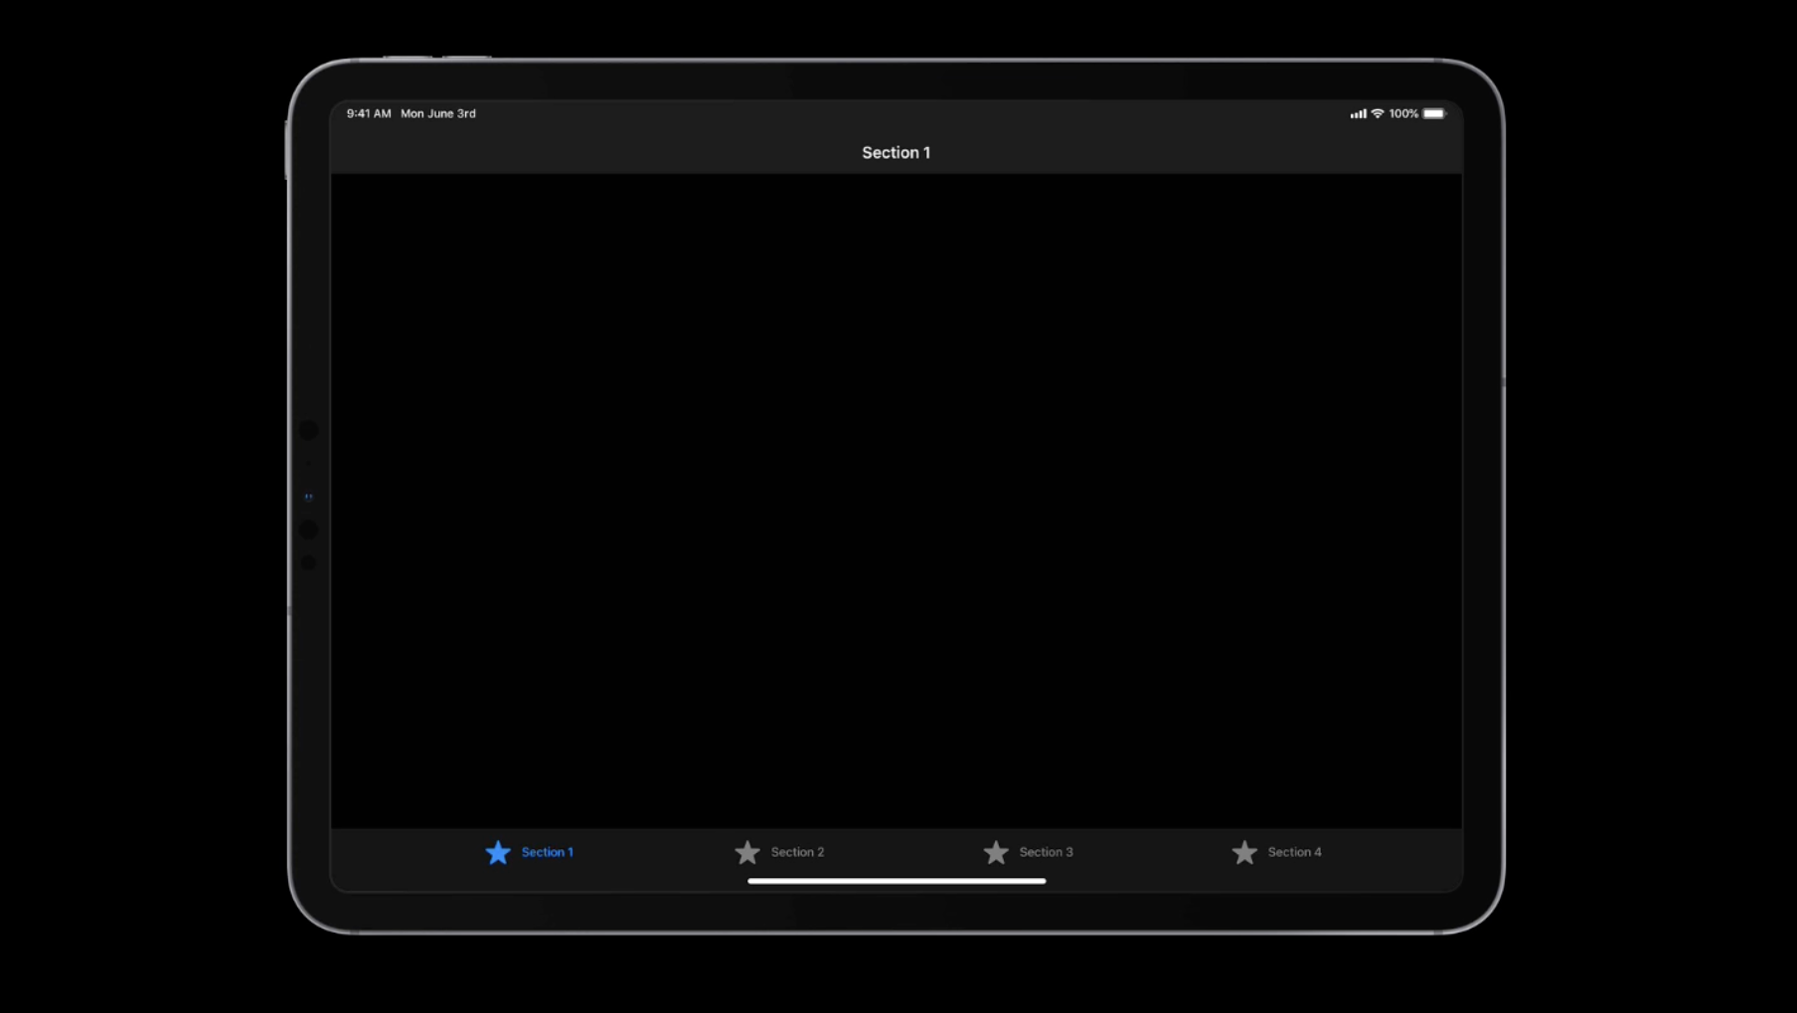1797x1013 pixels.
Task: Click the 100% battery percentage text
Action: tap(1403, 114)
